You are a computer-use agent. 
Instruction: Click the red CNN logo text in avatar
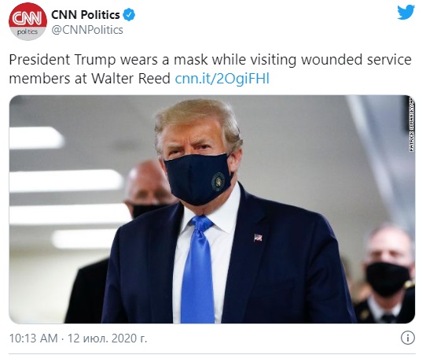[x=28, y=18]
